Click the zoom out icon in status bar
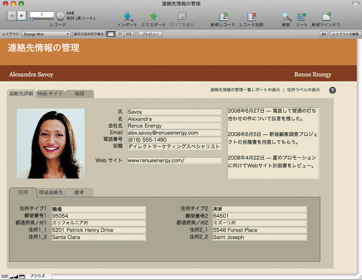362x280 pixels. [x=12, y=276]
